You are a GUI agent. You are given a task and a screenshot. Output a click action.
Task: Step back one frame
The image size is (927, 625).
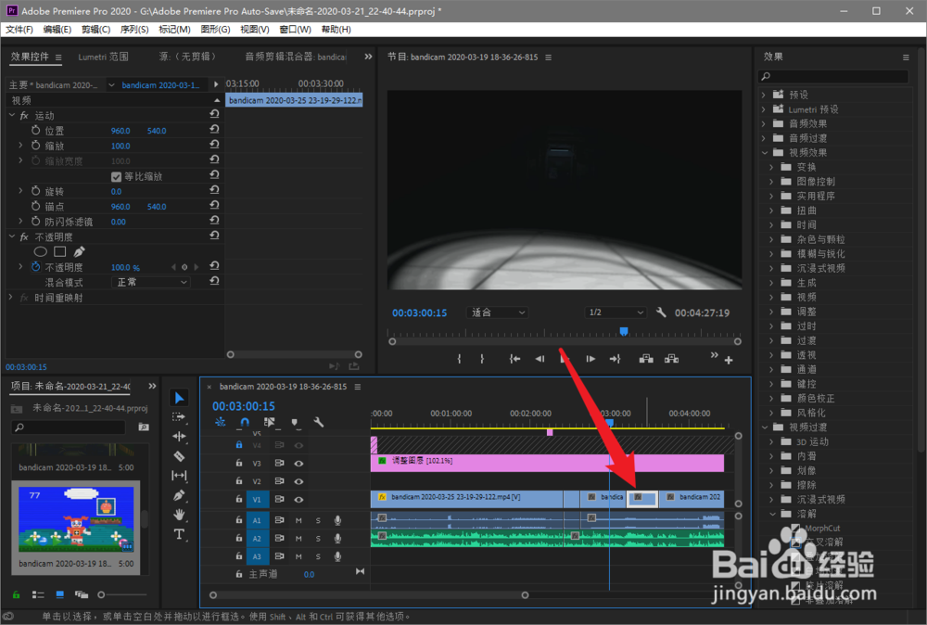click(540, 359)
